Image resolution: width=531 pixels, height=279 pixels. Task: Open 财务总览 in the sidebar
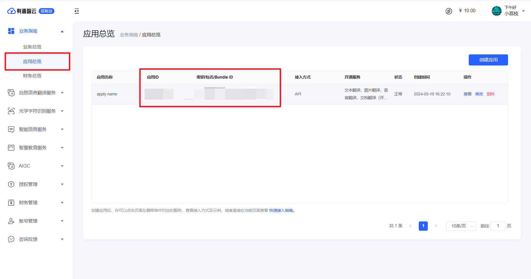coord(32,76)
